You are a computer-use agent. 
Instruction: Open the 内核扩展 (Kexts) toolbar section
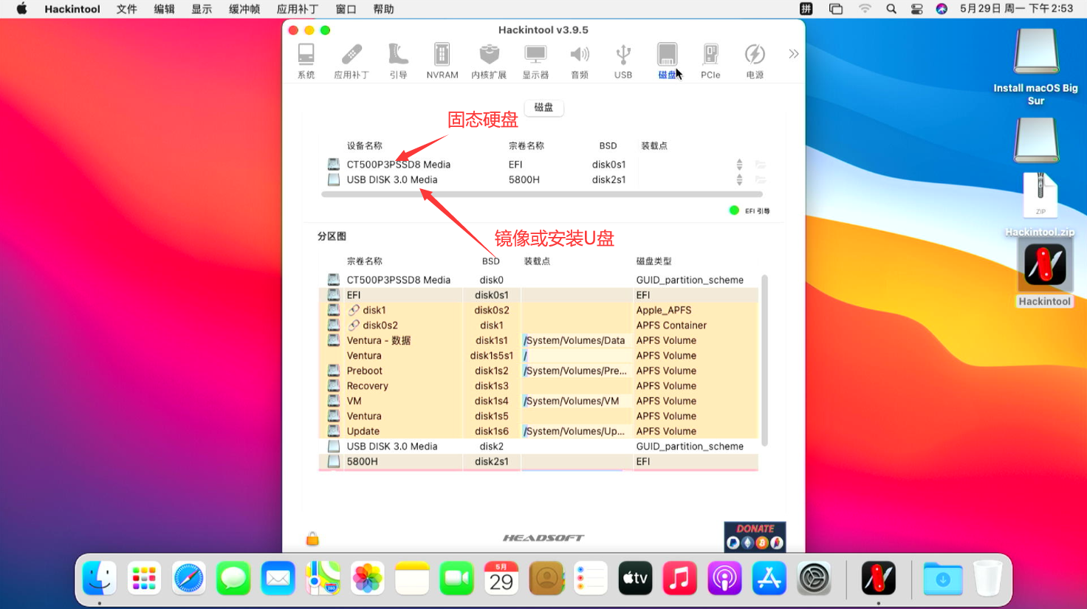pos(489,61)
